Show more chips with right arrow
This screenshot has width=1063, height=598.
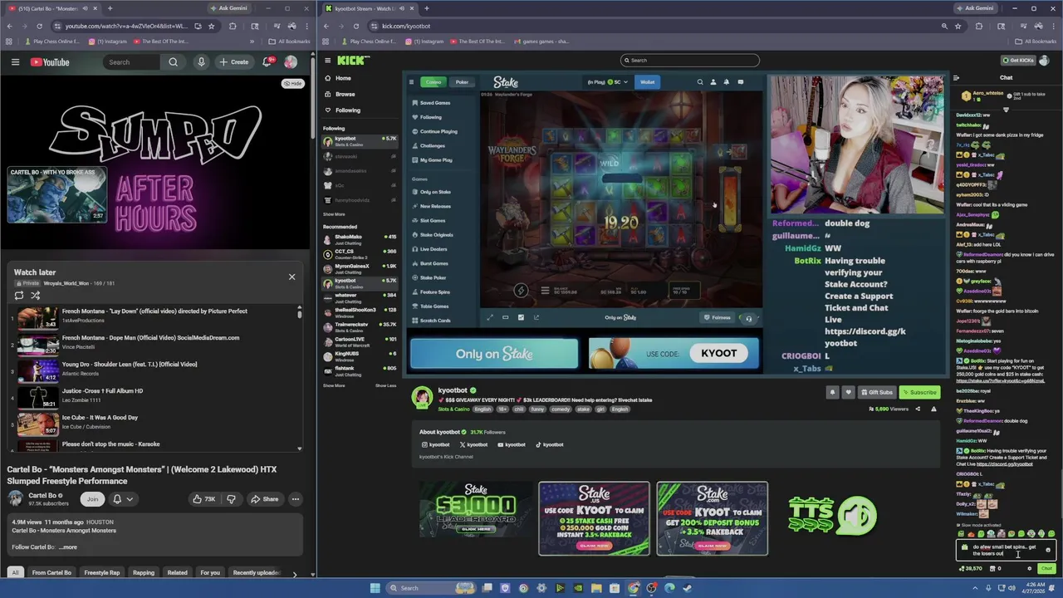[x=294, y=573]
